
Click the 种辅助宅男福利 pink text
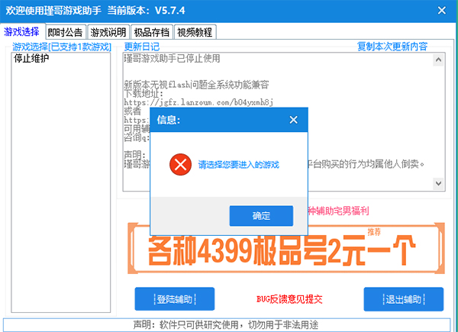click(338, 211)
